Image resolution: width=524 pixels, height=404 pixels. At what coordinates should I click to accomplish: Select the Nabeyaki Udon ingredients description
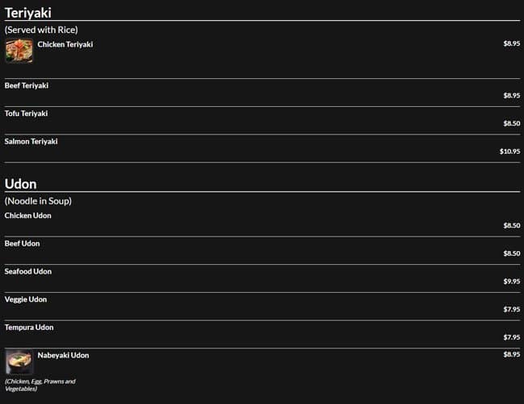(40, 385)
